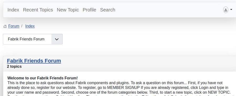Click the "2 topics" count label
Screen dimensions: 236x96
point(14,66)
